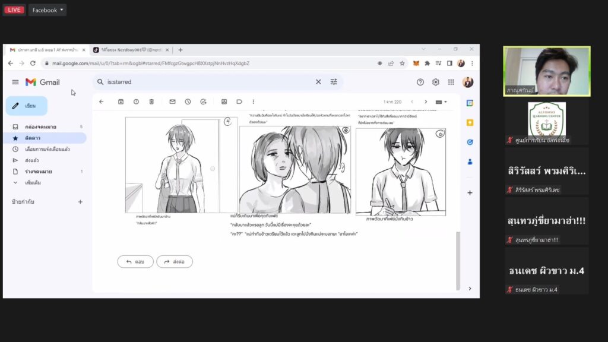Snooze this email with clock icon
This screenshot has height=342, width=608.
188,102
